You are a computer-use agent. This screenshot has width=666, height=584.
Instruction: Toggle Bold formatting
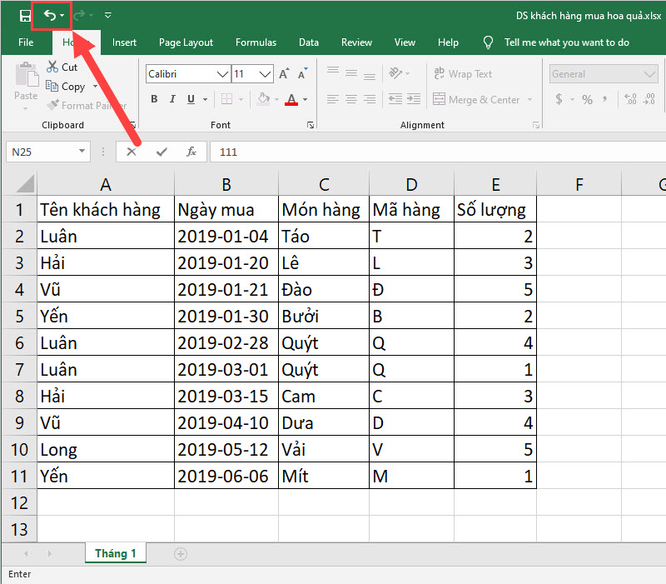click(x=154, y=100)
